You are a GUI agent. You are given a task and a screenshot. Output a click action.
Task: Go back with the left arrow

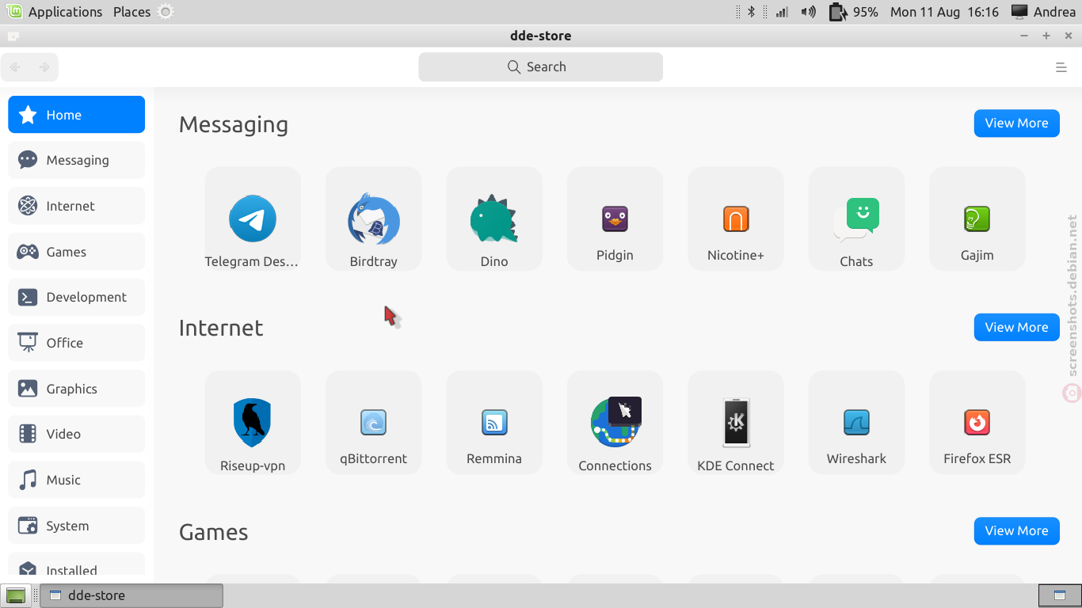[x=15, y=67]
